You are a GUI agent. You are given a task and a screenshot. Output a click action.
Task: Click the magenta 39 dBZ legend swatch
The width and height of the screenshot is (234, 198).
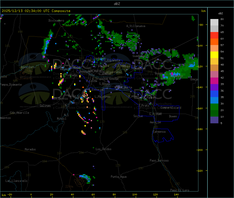(214, 81)
